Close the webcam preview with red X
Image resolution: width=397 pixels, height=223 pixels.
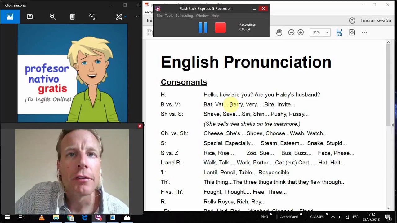[x=140, y=126]
